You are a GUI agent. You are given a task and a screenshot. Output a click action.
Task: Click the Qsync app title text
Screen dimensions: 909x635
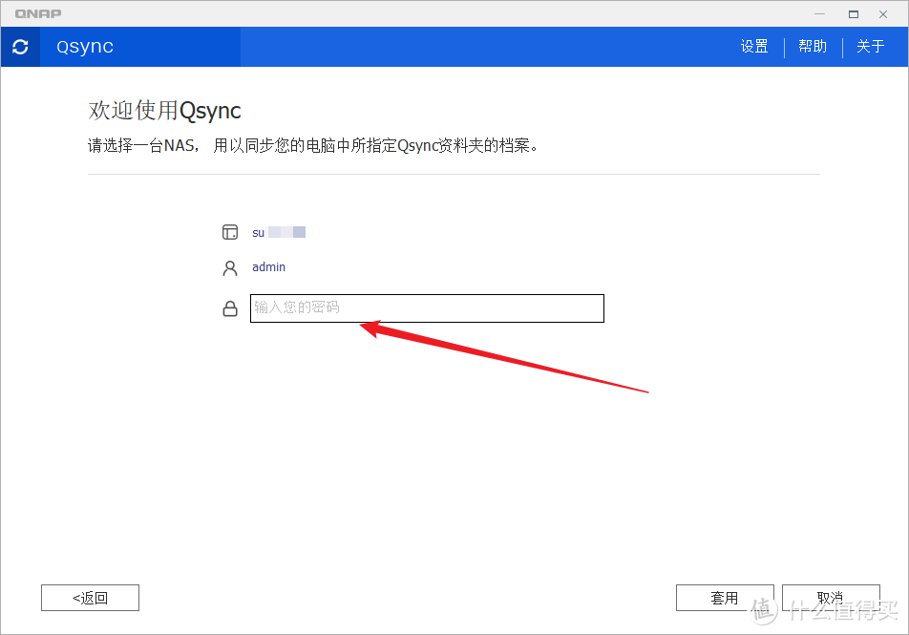[83, 46]
